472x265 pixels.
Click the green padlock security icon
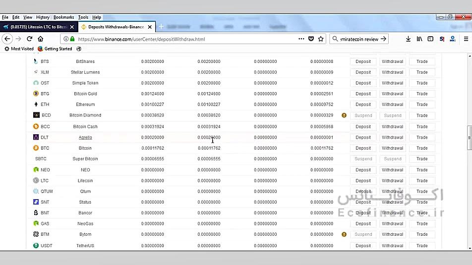(72, 39)
